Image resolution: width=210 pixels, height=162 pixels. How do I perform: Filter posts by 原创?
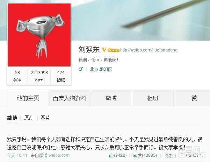click(x=29, y=118)
